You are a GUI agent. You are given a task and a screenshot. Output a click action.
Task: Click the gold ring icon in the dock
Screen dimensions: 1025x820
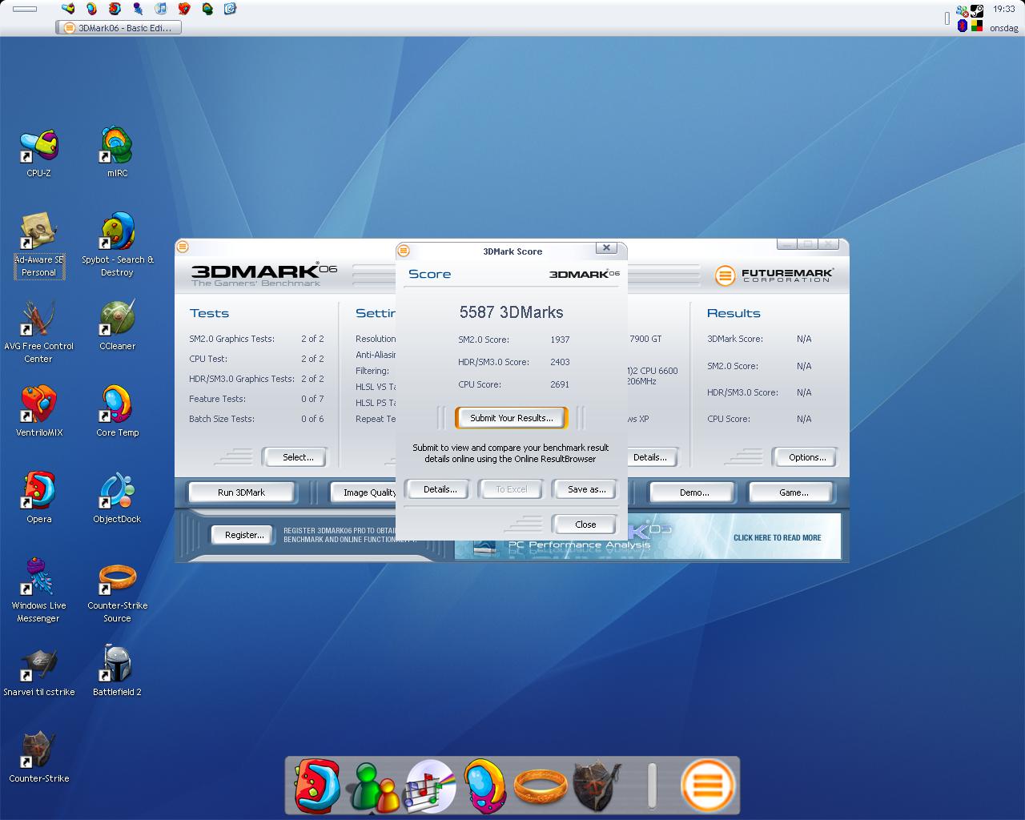point(541,786)
